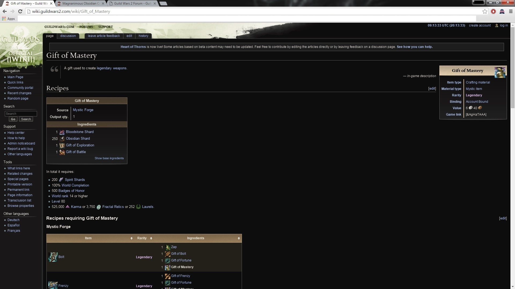Open Printable version link
The image size is (515, 289).
(20, 184)
